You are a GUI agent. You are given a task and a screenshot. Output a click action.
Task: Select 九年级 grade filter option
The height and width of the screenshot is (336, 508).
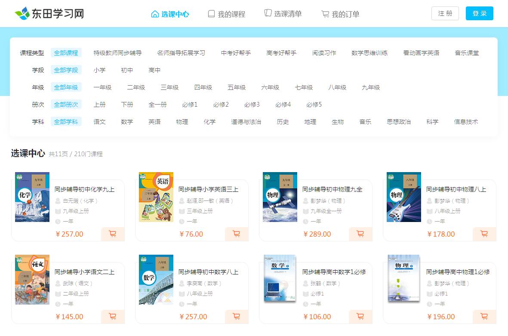371,87
